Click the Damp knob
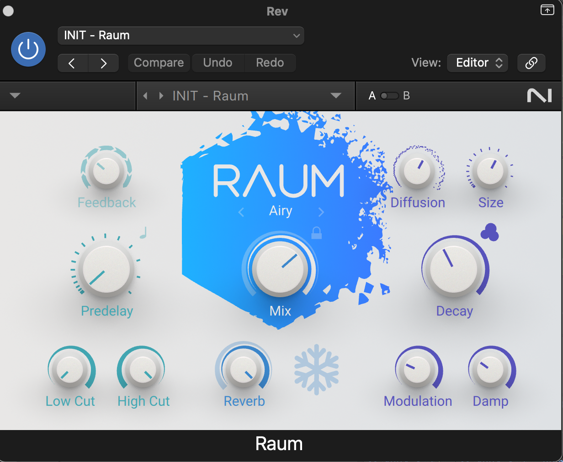The height and width of the screenshot is (462, 563). tap(490, 370)
